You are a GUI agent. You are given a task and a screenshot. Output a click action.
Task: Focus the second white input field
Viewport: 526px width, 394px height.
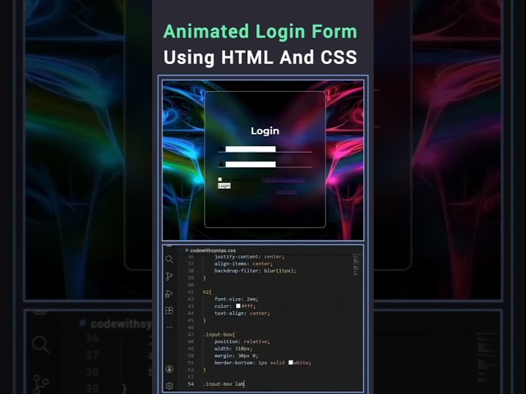251,164
